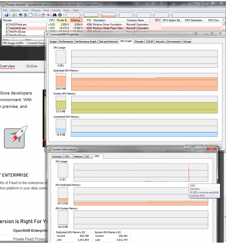Viewport: 226px width, 243px height.
Task: Open the TCP/IP tab
Action: click(150, 41)
